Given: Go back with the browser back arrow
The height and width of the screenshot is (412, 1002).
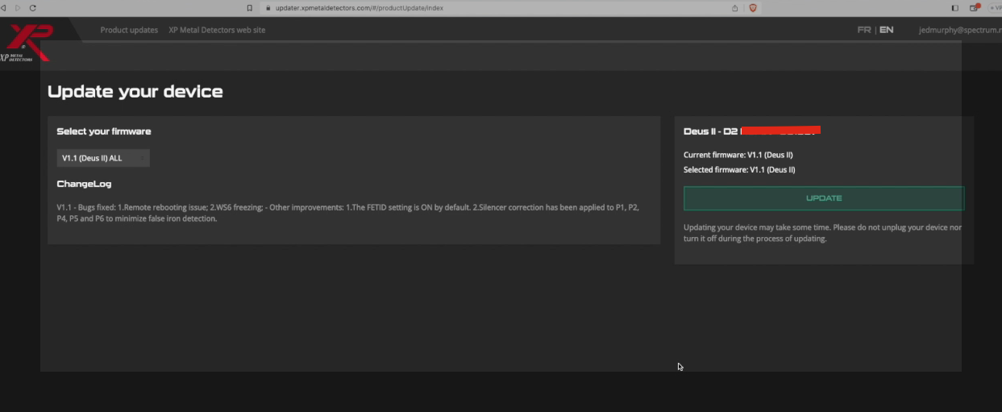Looking at the screenshot, I should point(3,7).
